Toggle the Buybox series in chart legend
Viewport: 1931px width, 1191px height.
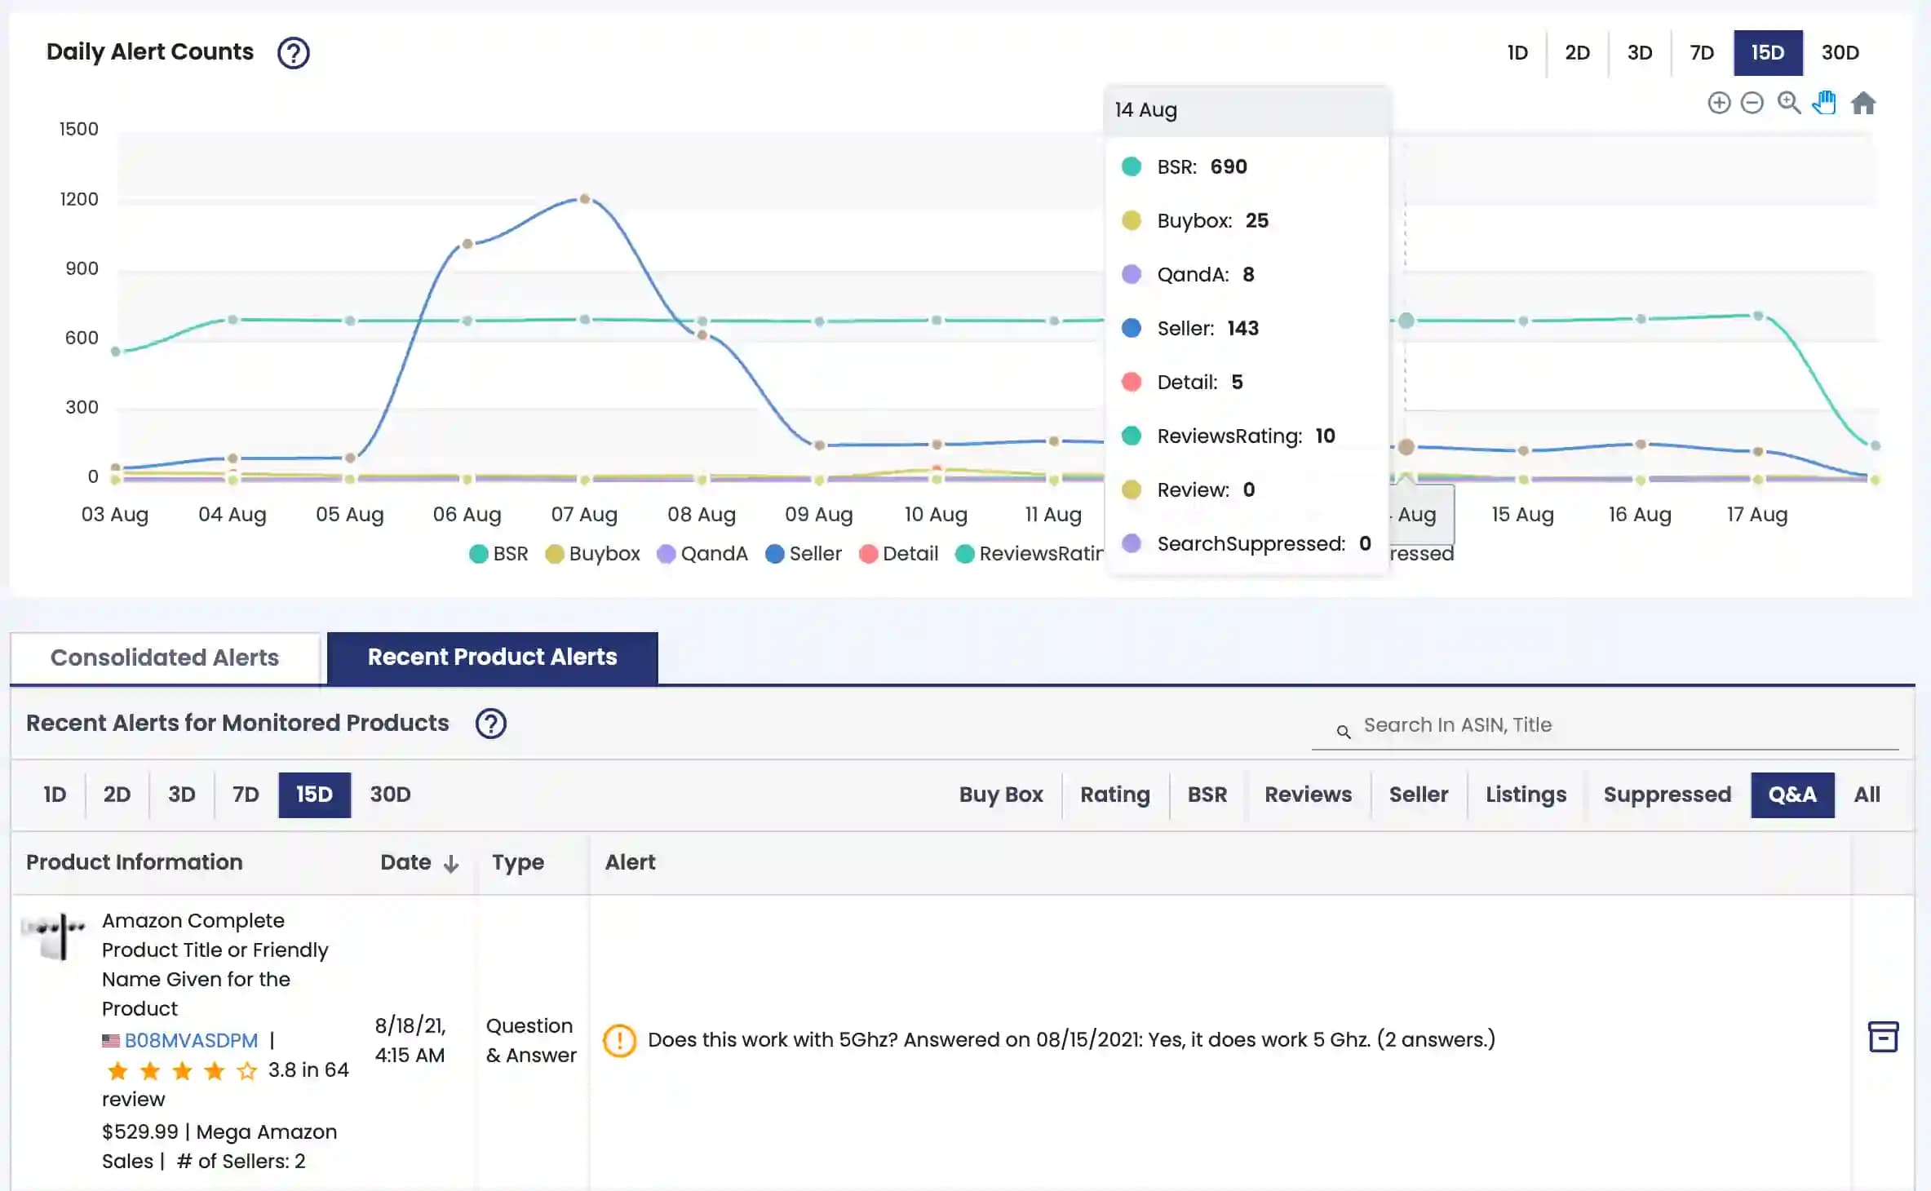point(593,554)
